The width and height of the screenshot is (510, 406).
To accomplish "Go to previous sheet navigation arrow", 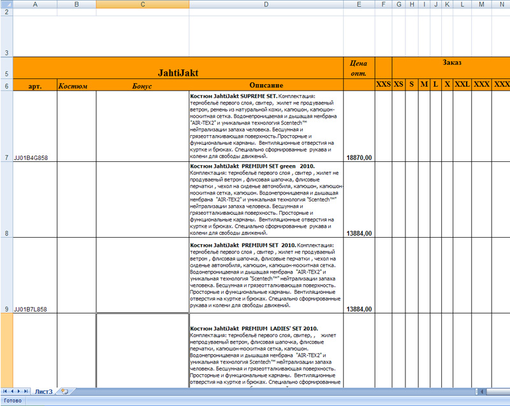I will click(12, 391).
